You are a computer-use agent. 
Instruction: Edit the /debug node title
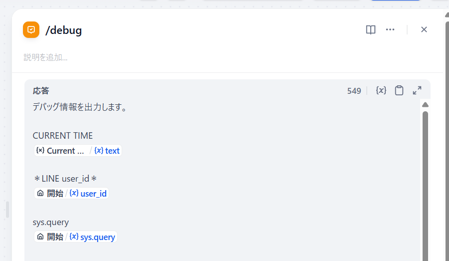click(64, 30)
